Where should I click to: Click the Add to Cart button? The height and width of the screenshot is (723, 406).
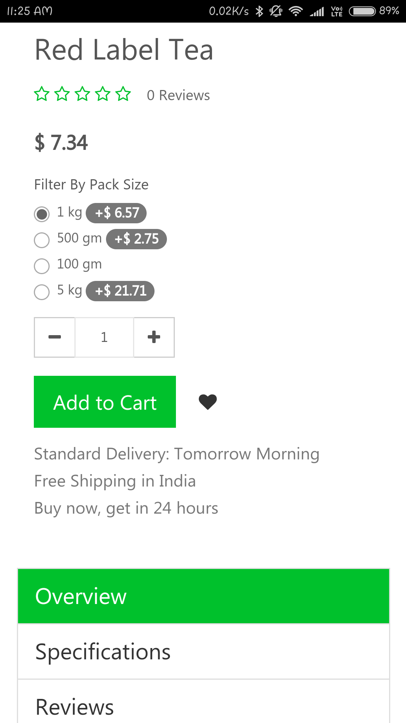point(105,402)
